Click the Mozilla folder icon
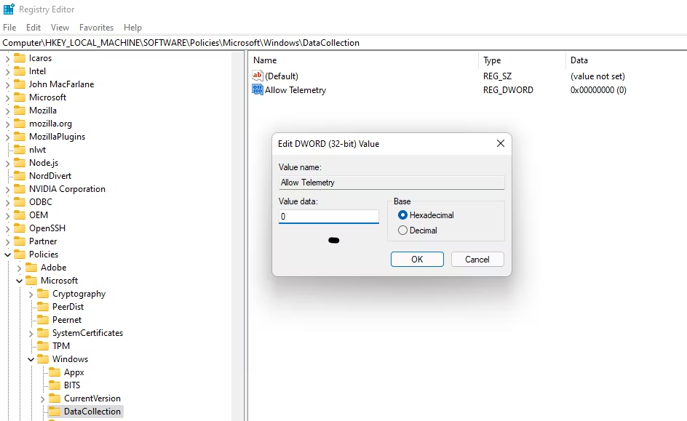Viewport: 687px width, 421px height. pos(20,111)
